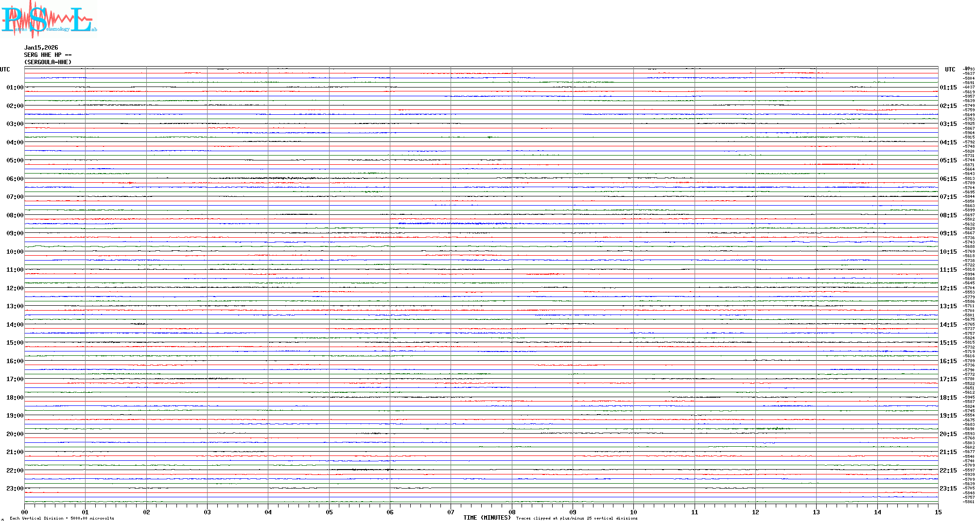Screen dimensions: 977x525
Task: Click minute marker 15 on bottom axis
Action: 938,512
